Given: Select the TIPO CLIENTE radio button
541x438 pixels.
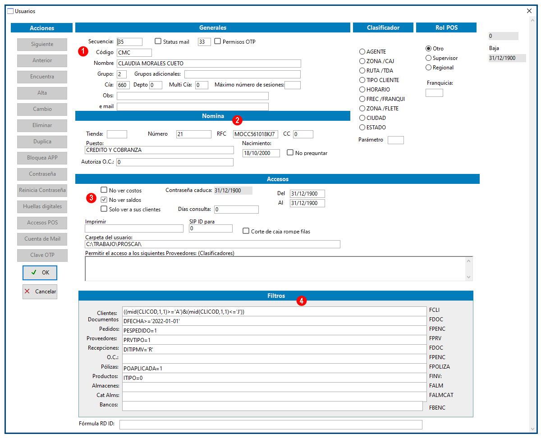Looking at the screenshot, I should pos(362,80).
